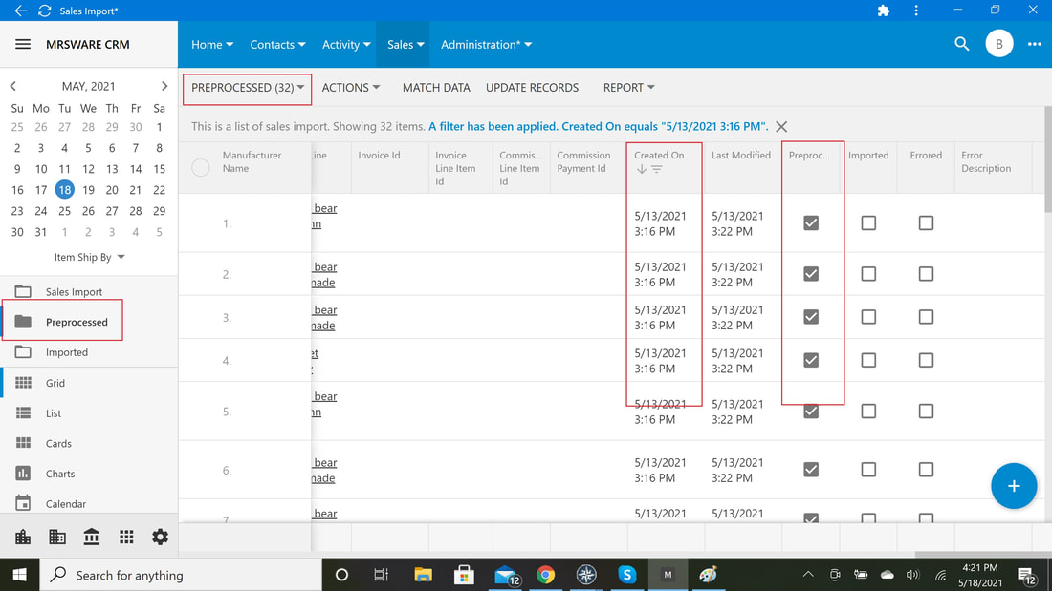
Task: Toggle Preprocessed checkbox in row 1
Action: coord(810,222)
